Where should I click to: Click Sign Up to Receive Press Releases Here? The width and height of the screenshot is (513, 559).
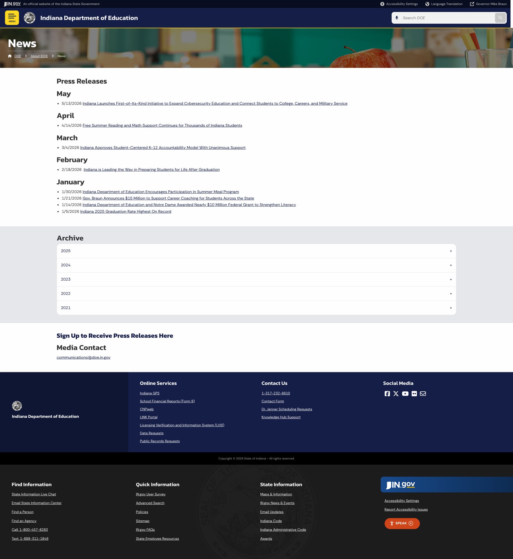pyautogui.click(x=115, y=336)
